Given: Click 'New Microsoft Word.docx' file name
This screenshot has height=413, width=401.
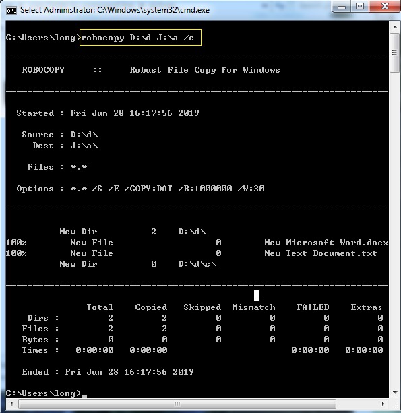Looking at the screenshot, I should tap(326, 243).
